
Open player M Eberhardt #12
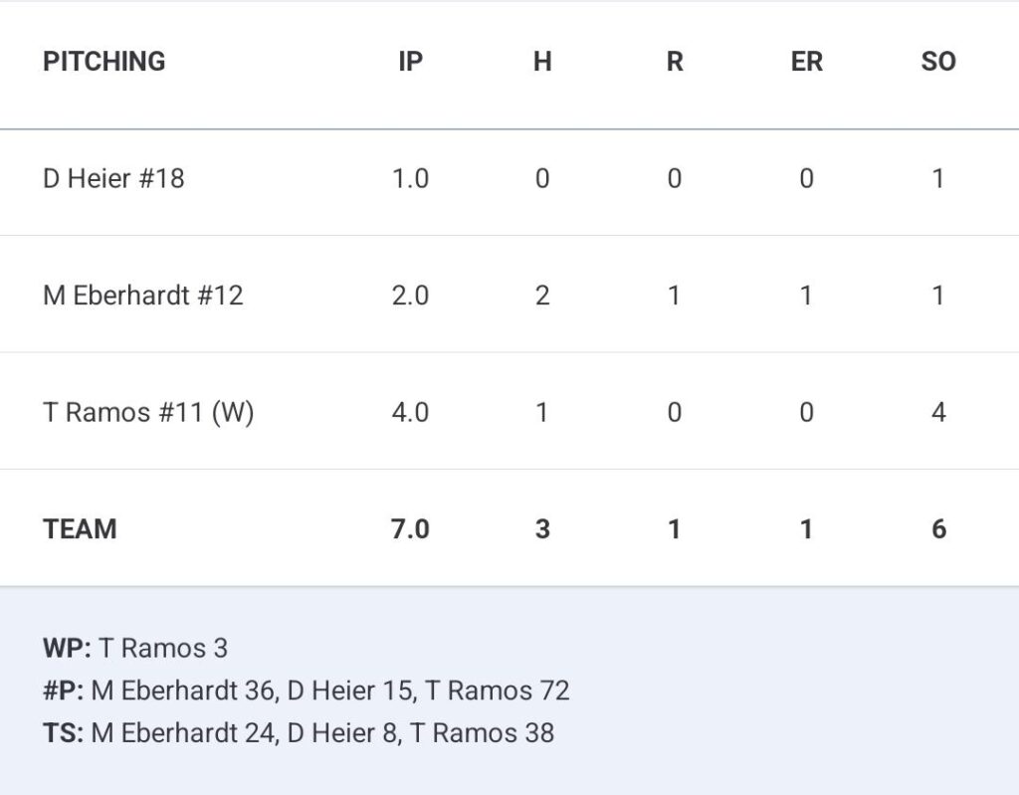pyautogui.click(x=143, y=296)
